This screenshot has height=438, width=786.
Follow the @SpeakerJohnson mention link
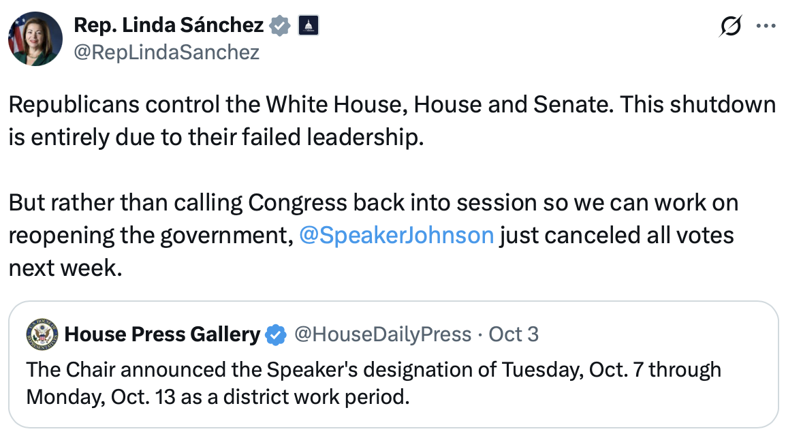(396, 235)
